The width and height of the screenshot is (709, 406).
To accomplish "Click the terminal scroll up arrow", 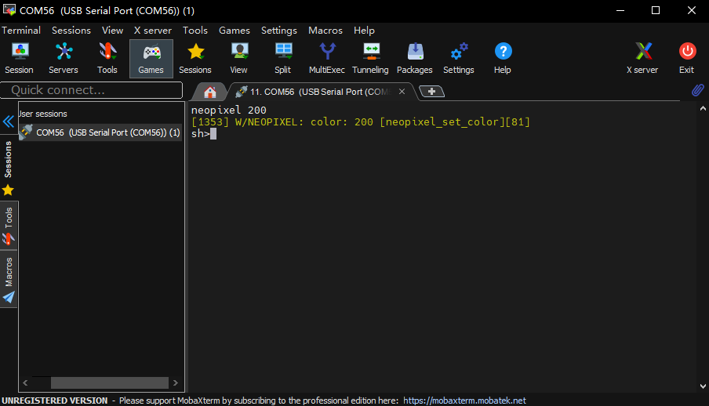I will [x=703, y=108].
